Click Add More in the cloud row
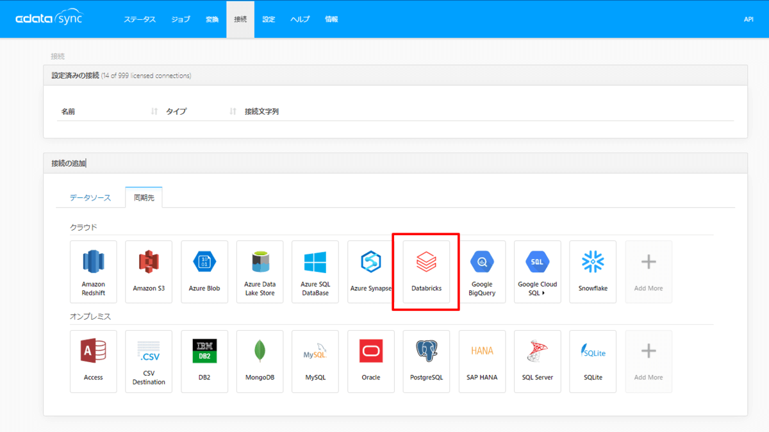Image resolution: width=769 pixels, height=432 pixels. tap(649, 272)
